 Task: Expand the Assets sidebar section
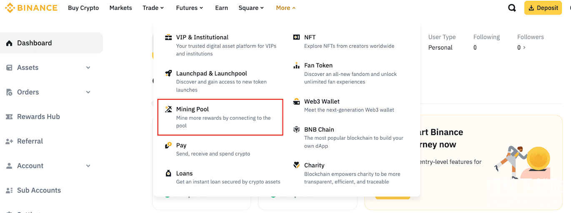pos(88,68)
